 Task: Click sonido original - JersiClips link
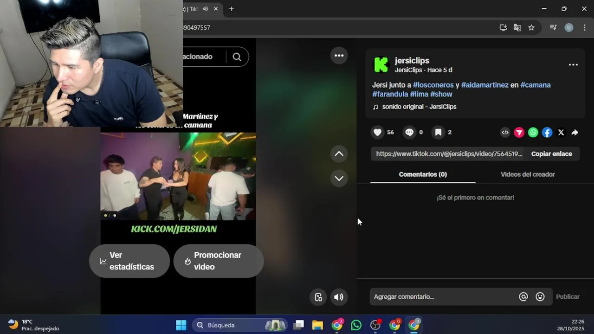point(419,107)
